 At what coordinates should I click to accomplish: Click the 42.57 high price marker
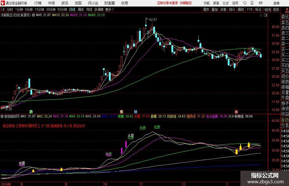[153, 20]
